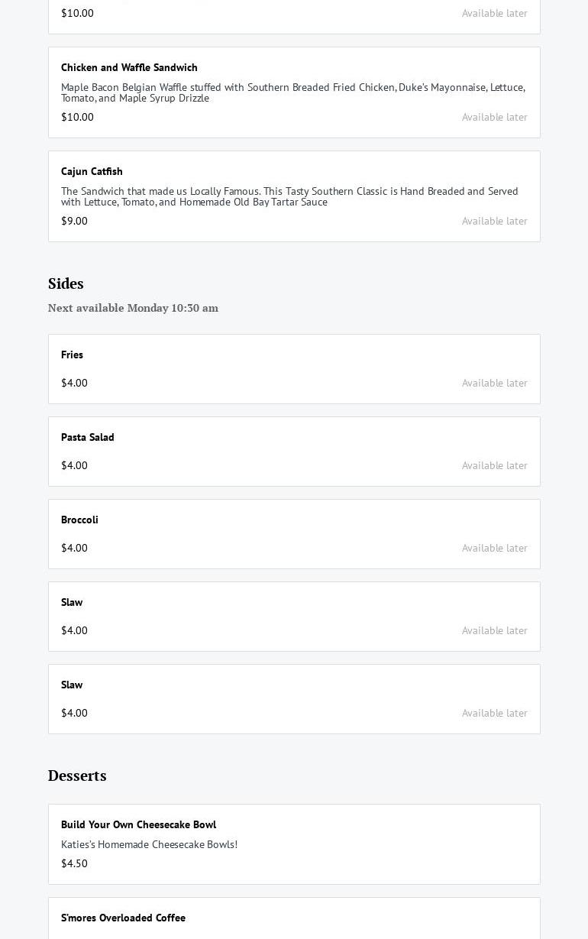
Task: Click Katies's Homemade Cheesecake Bowls description
Action: pos(149,845)
